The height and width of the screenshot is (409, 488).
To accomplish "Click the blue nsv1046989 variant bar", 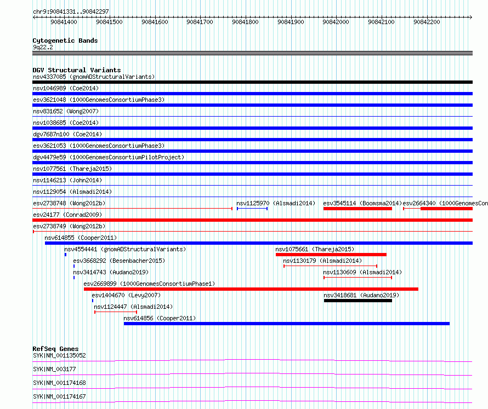I will 252,94.
